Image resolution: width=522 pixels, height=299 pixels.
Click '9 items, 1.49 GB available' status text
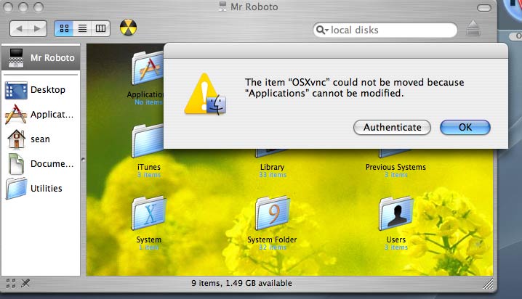point(241,283)
